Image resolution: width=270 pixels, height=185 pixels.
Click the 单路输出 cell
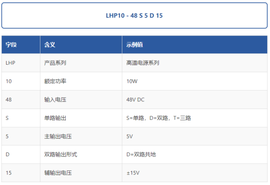[81, 118]
